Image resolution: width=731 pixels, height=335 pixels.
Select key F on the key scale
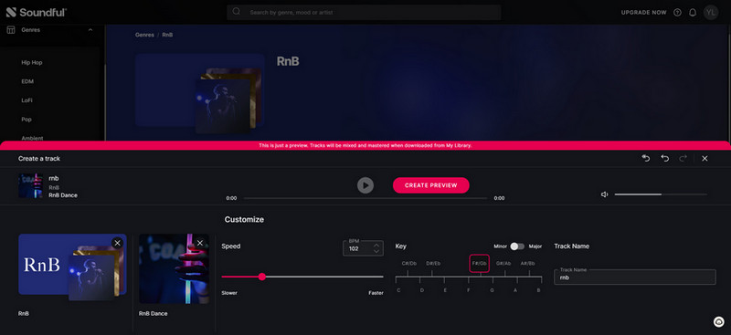(x=469, y=290)
